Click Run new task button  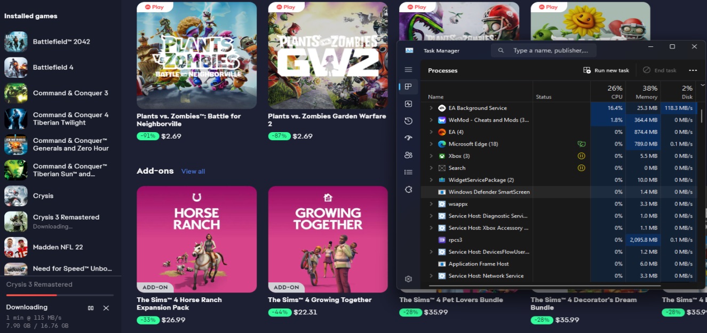click(606, 70)
